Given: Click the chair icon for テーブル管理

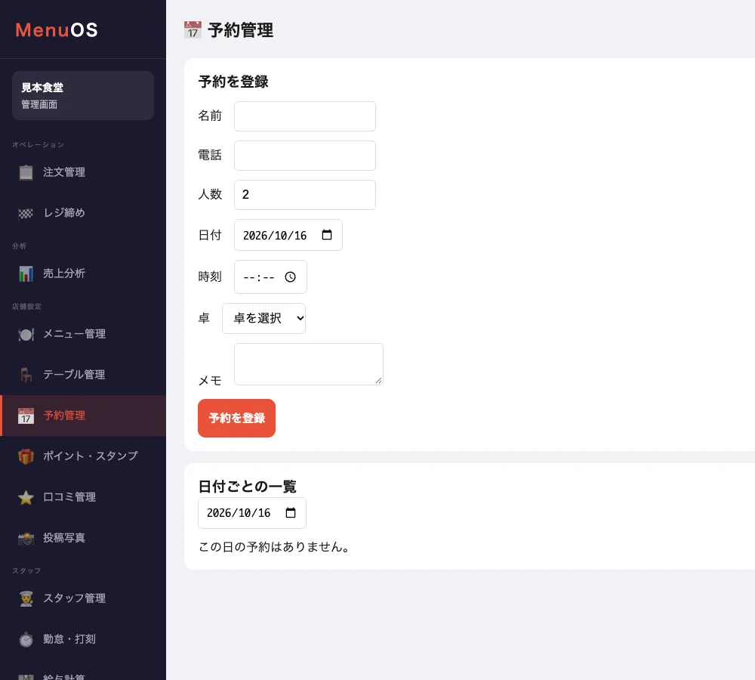Looking at the screenshot, I should click(26, 375).
